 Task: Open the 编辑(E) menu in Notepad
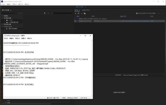coord(11,38)
